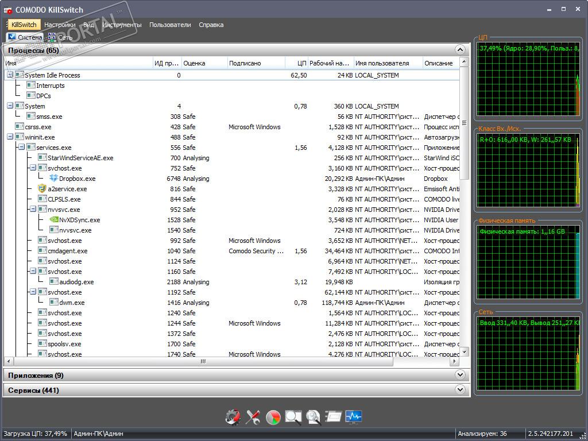The width and height of the screenshot is (588, 441).
Task: Click the process icon beside audiodg.exe
Action: (x=53, y=281)
